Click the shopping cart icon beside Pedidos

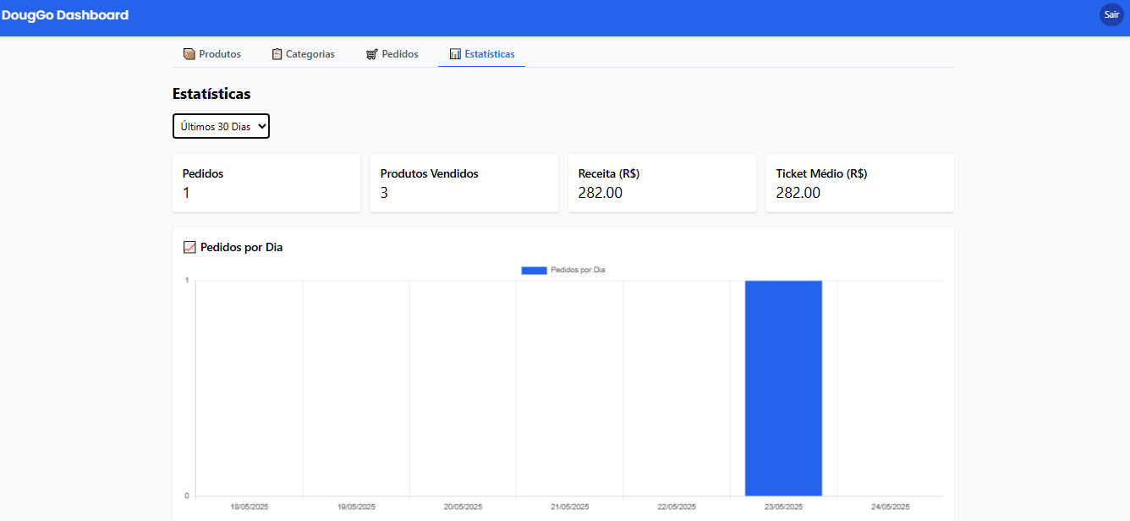click(x=372, y=54)
